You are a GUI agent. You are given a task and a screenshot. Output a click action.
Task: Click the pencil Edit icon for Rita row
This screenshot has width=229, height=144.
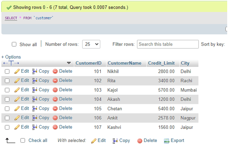(x=17, y=81)
